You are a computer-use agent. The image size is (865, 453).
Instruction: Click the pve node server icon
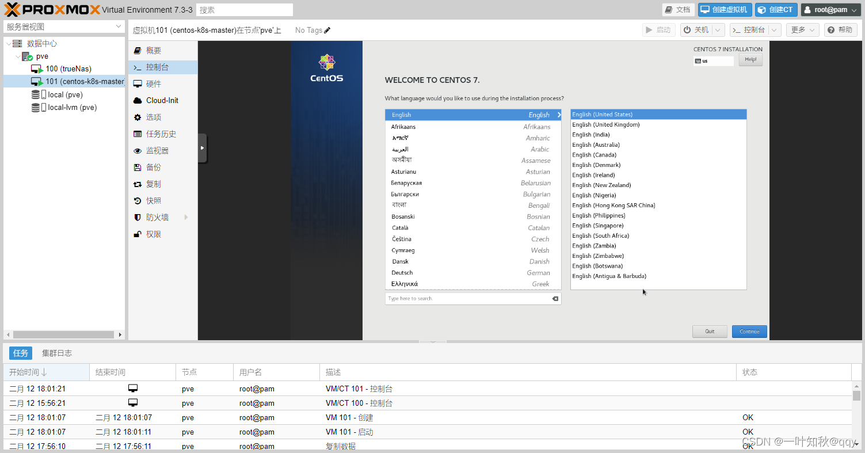tap(28, 56)
